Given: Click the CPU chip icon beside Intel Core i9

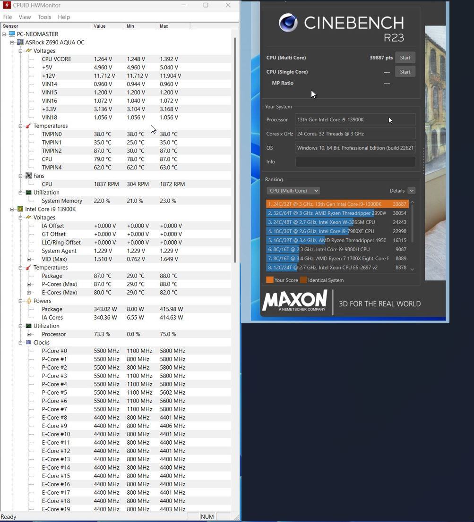Looking at the screenshot, I should tap(20, 209).
